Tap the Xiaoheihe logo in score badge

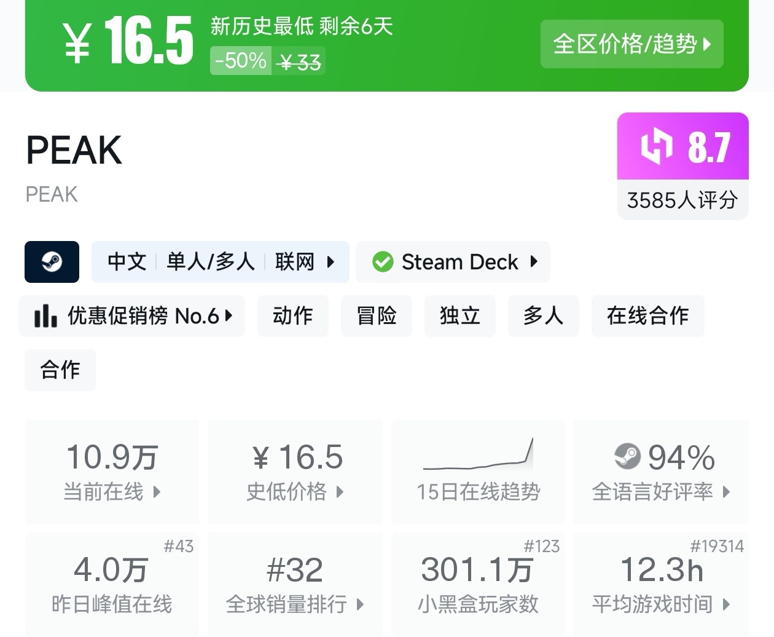[x=657, y=146]
